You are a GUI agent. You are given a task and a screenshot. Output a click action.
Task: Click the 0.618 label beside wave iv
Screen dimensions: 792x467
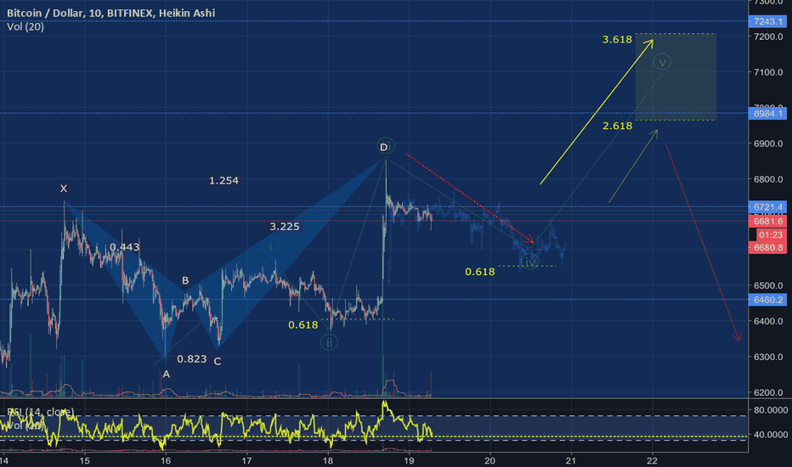click(480, 272)
